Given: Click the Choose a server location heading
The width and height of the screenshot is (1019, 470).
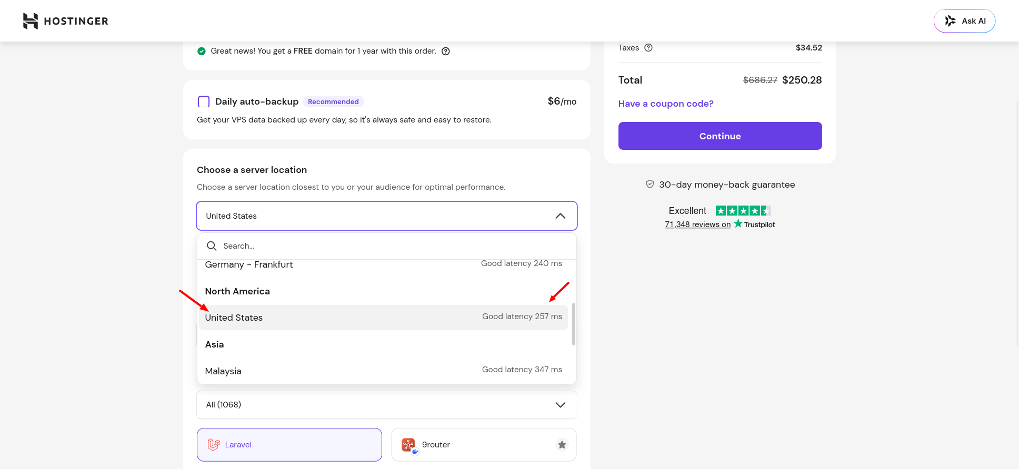Looking at the screenshot, I should [252, 170].
